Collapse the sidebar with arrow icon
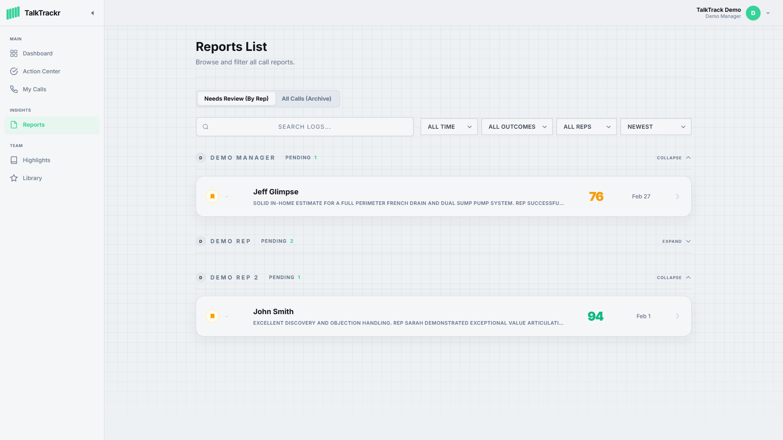 tap(93, 13)
